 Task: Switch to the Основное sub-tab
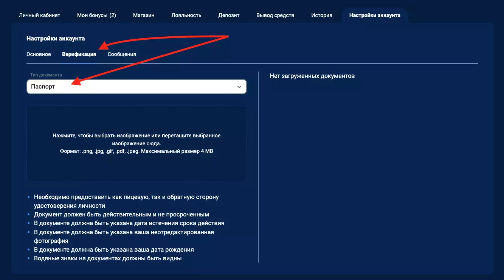click(39, 54)
